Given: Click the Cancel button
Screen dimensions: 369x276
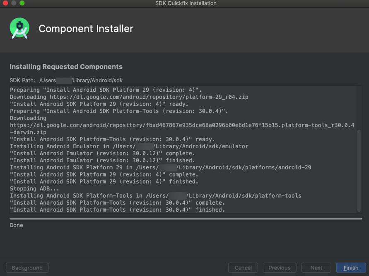Looking at the screenshot, I should [x=243, y=268].
